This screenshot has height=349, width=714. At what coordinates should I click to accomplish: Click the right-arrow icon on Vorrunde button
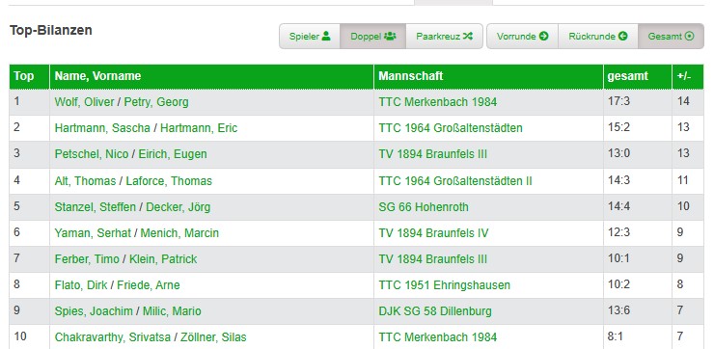coord(543,36)
